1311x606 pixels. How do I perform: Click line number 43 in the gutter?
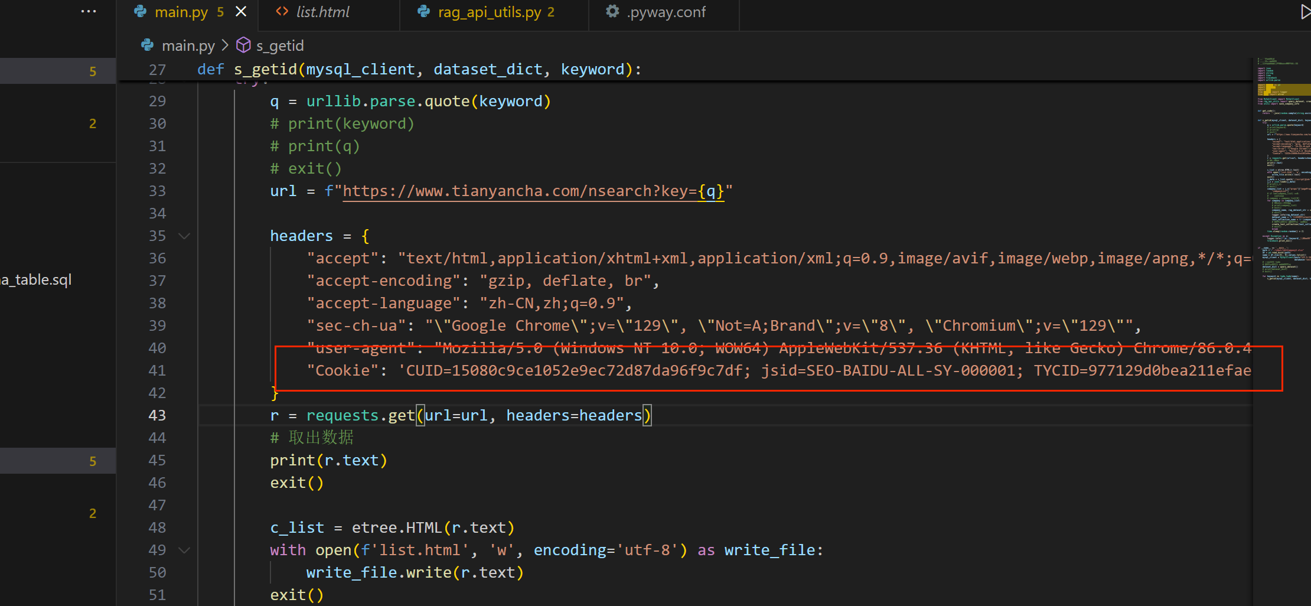pos(157,416)
